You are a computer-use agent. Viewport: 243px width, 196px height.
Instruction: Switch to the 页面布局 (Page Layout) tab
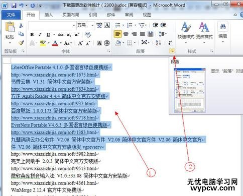coord(71,15)
